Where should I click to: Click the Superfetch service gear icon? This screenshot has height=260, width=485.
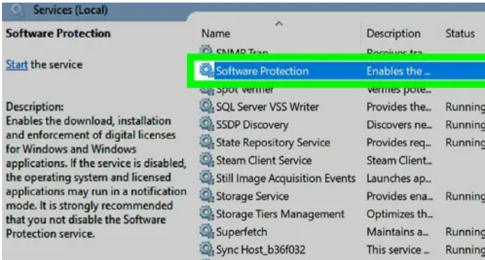pos(207,231)
